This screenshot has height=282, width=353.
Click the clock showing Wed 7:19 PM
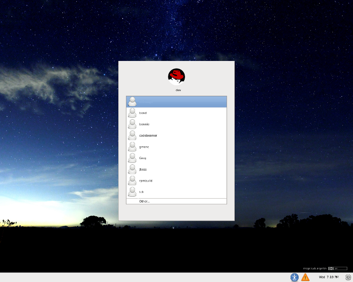[329, 277]
